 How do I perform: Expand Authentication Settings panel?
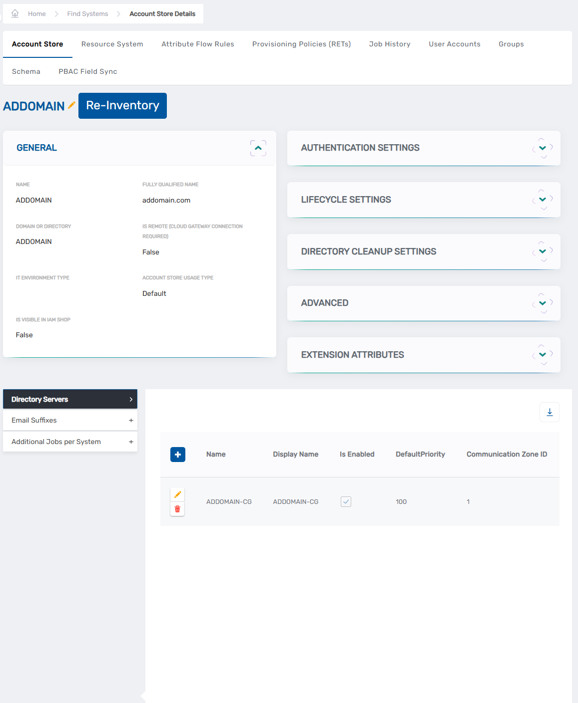click(543, 148)
